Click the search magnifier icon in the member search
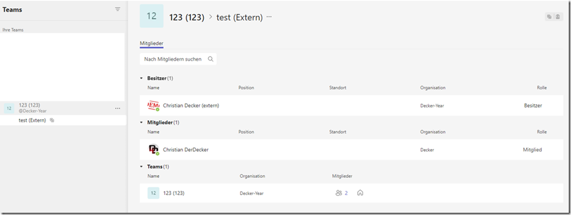This screenshot has width=571, height=215. pos(211,59)
